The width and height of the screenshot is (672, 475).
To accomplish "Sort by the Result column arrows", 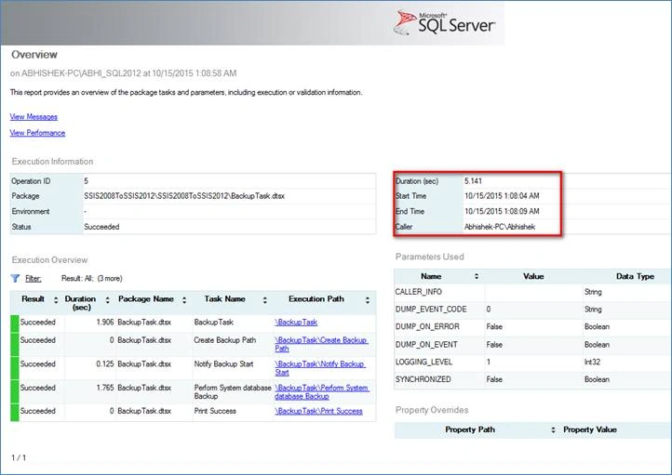I will click(56, 300).
